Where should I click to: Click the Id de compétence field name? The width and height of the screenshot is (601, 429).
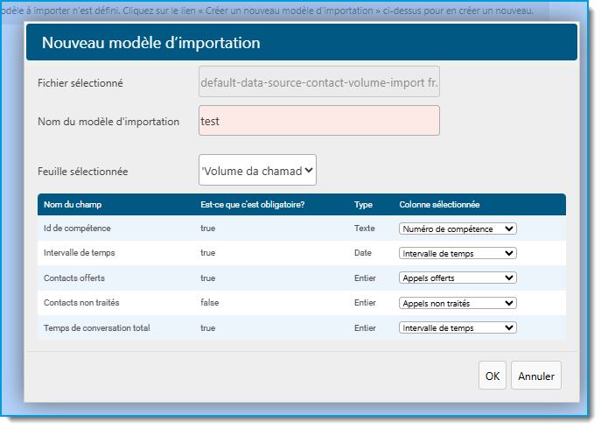[x=77, y=229]
